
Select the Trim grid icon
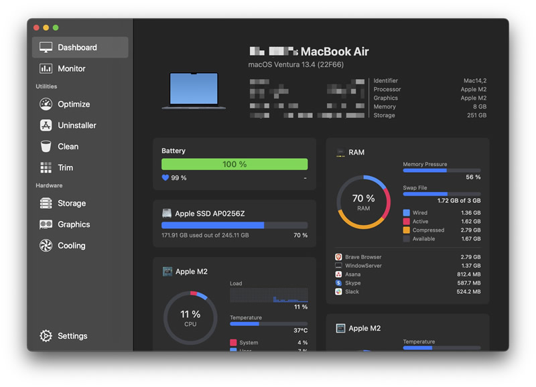(x=46, y=167)
